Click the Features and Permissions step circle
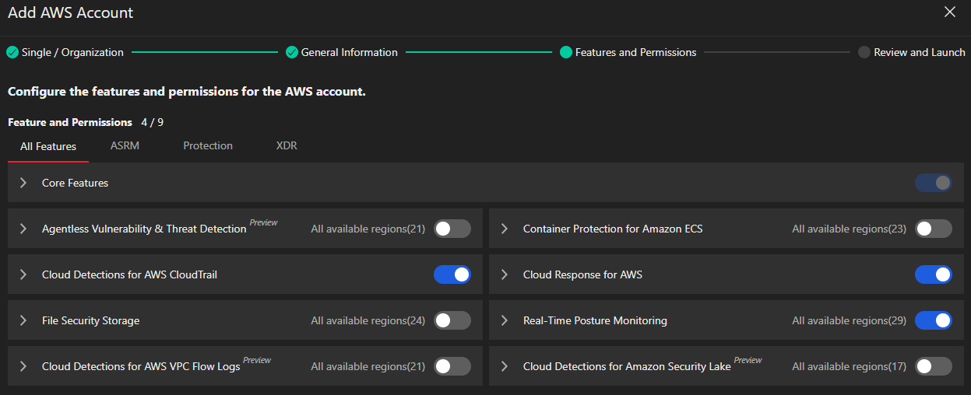This screenshot has width=971, height=395. tap(566, 53)
